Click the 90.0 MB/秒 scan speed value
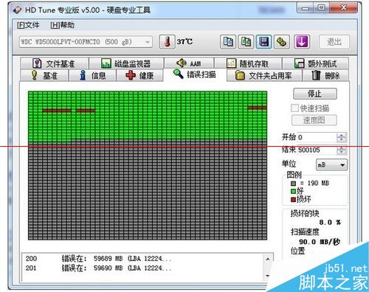The height and width of the screenshot is (292, 369). [320, 242]
